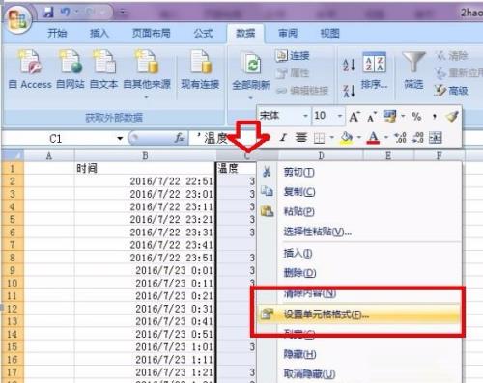Open Connections (连接) button
Screen dimensions: 483x383
pyautogui.click(x=293, y=56)
